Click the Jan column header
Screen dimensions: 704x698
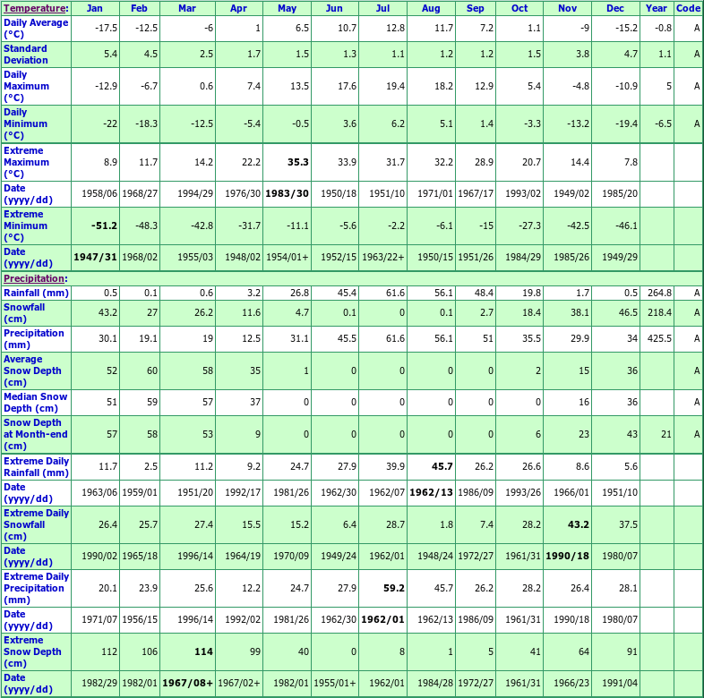[96, 8]
